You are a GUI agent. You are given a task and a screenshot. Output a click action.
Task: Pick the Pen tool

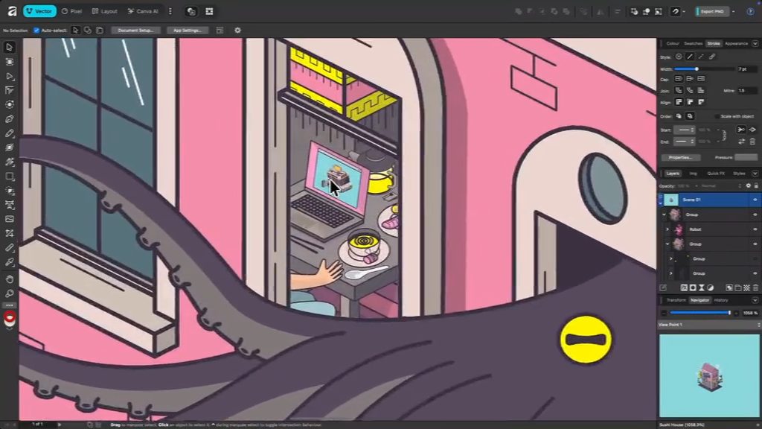click(x=10, y=119)
